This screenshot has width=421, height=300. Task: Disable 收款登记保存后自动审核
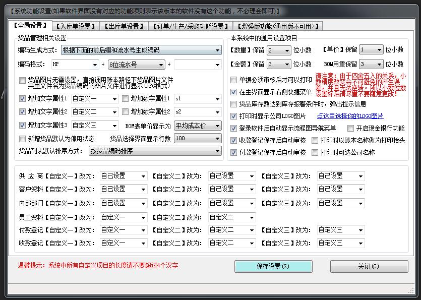pos(234,141)
